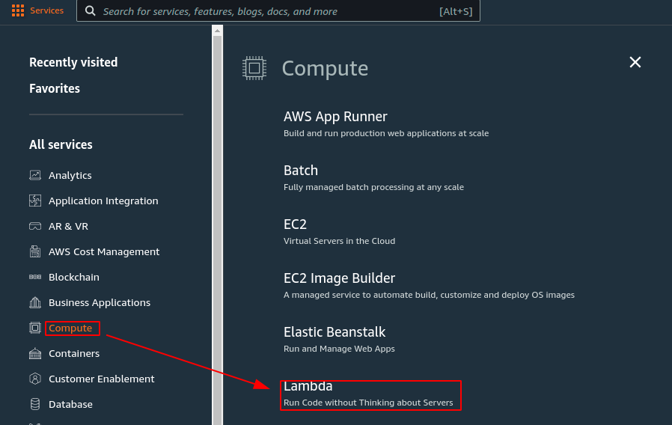Click the AR & VR headset icon

click(x=35, y=226)
